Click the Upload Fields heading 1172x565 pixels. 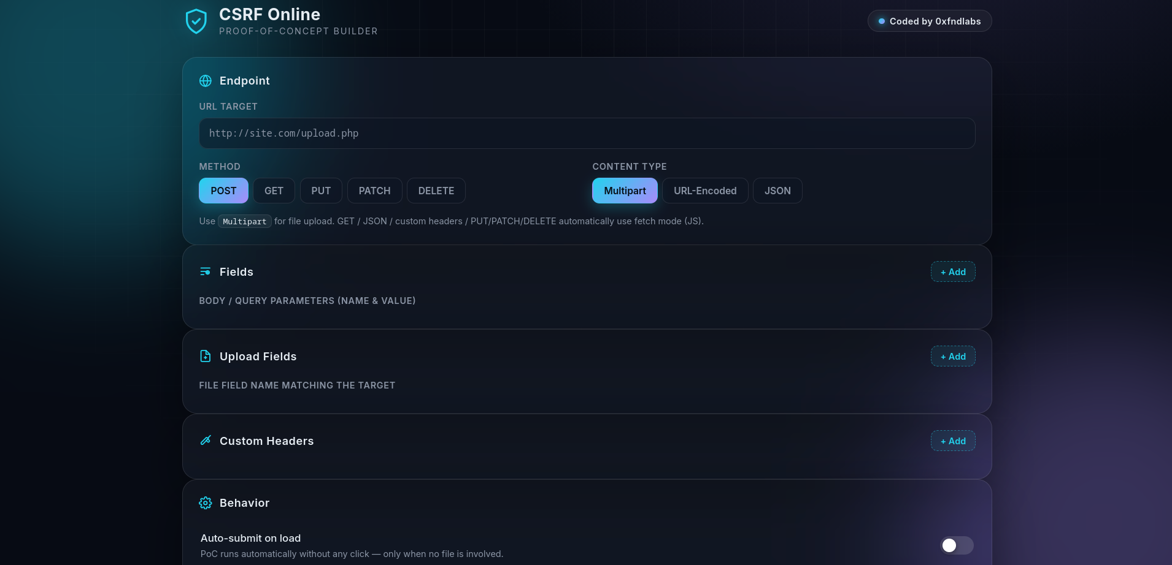coord(258,357)
